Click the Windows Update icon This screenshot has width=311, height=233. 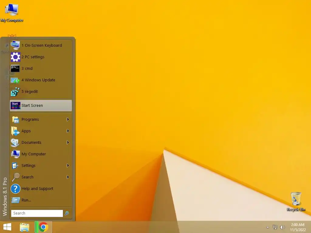click(x=15, y=80)
